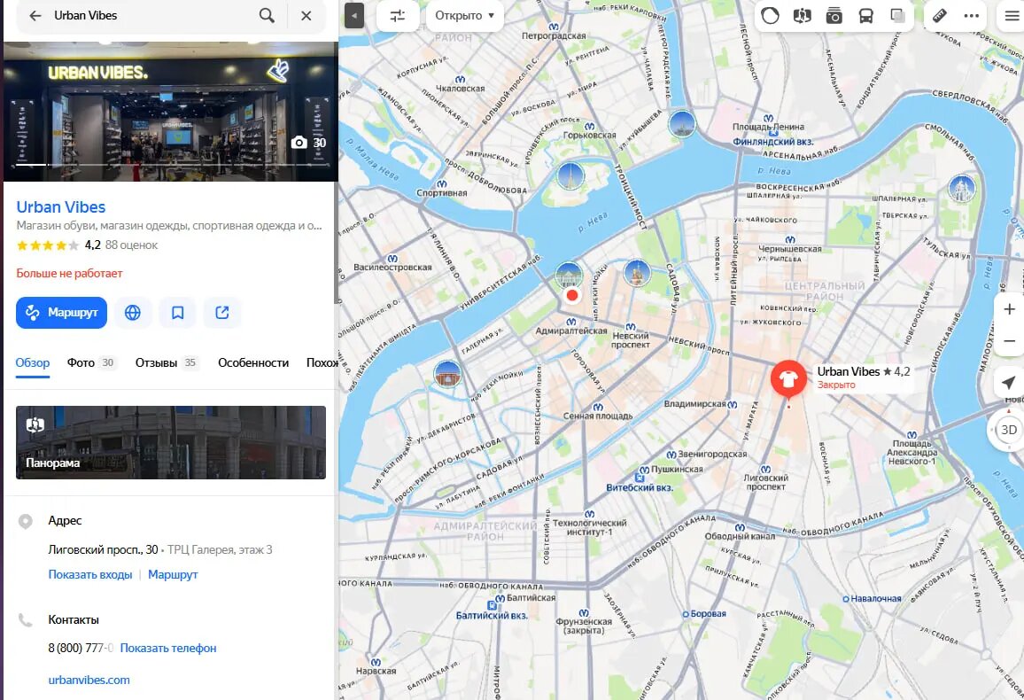Show photos layer via camera icon
Screen dimensions: 1024x700
834,16
